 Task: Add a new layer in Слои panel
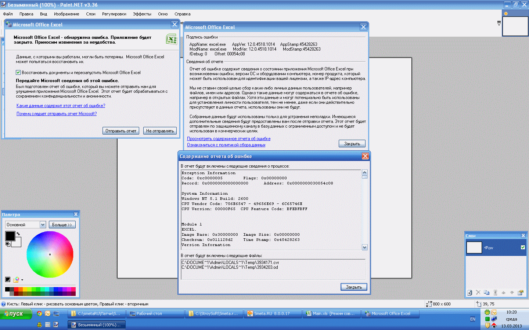point(469,293)
